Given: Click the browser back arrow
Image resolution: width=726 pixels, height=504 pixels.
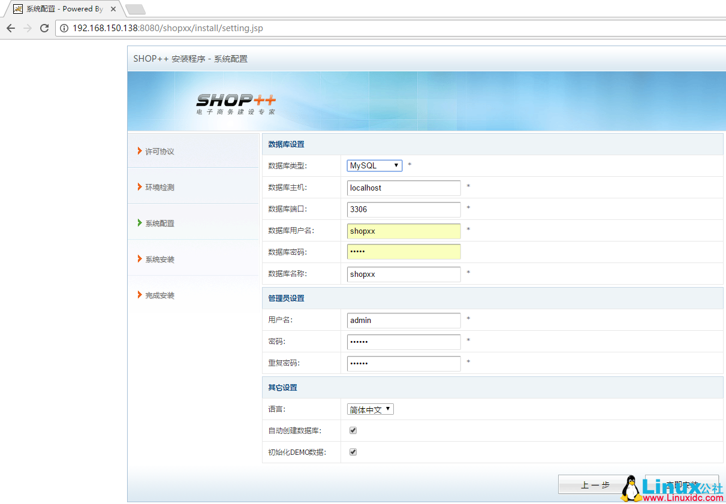Looking at the screenshot, I should click(x=10, y=28).
